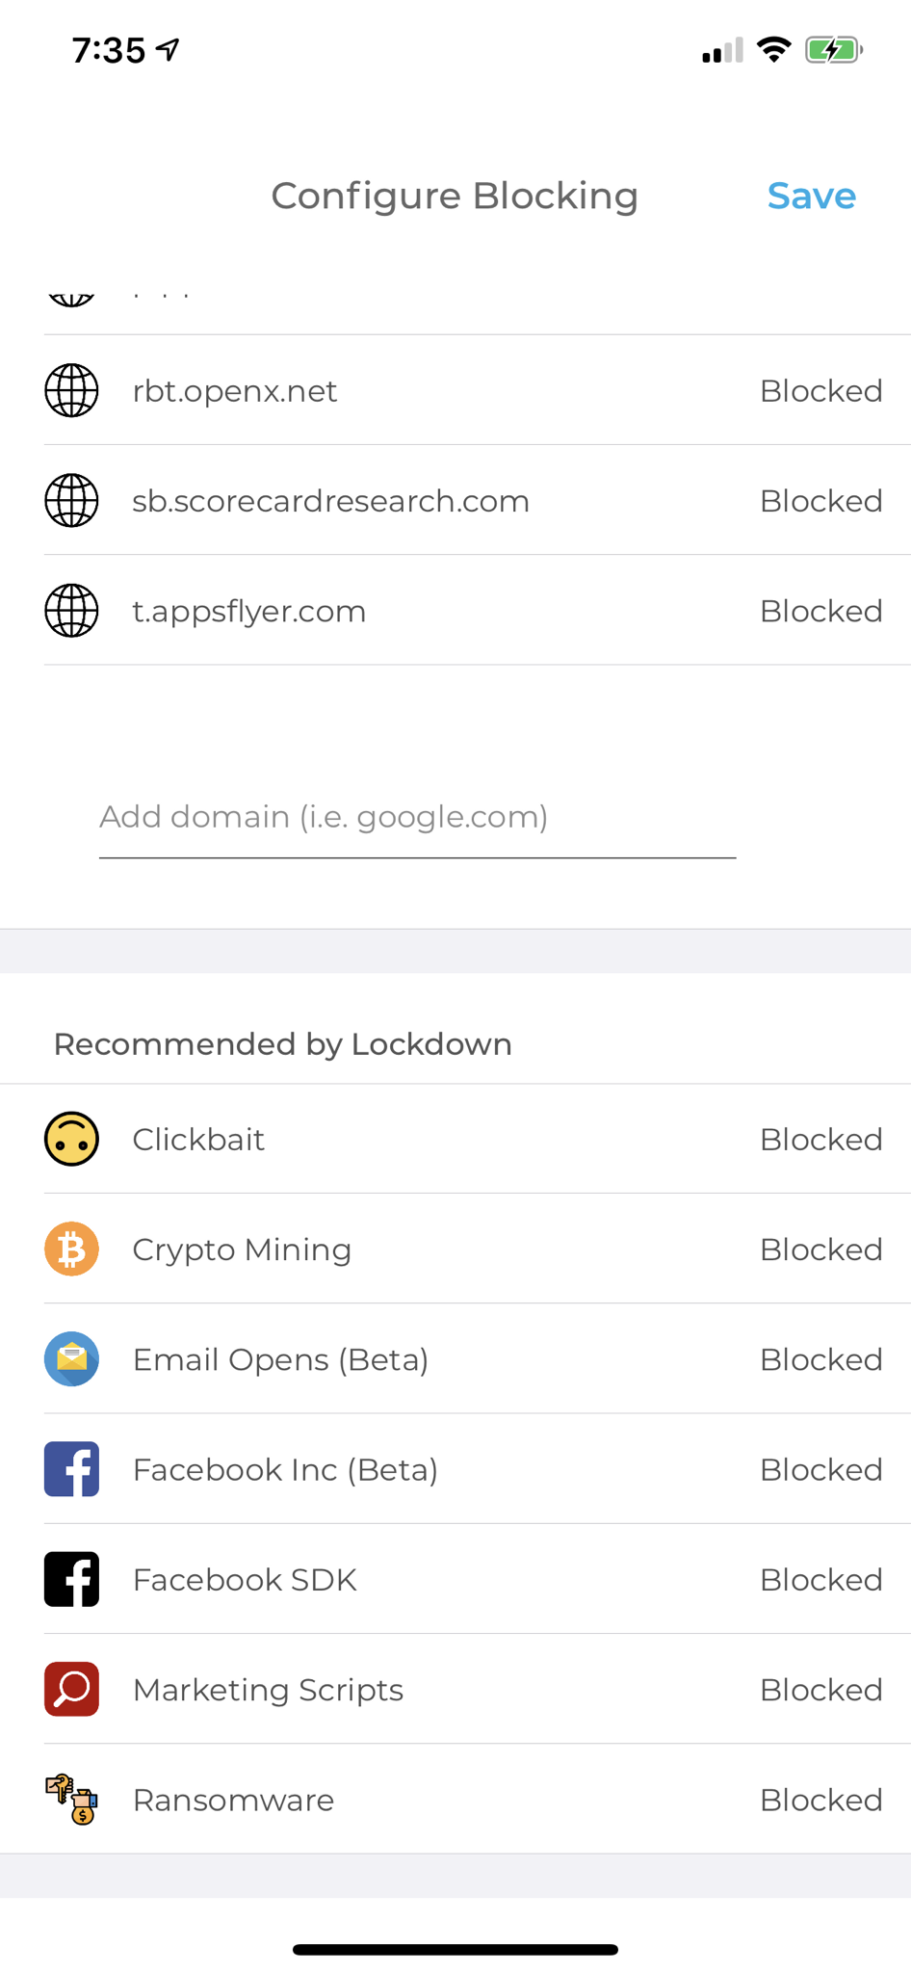This screenshot has width=911, height=1973.
Task: Select the sb.scorecardresearch.com domain name
Action: click(x=330, y=501)
